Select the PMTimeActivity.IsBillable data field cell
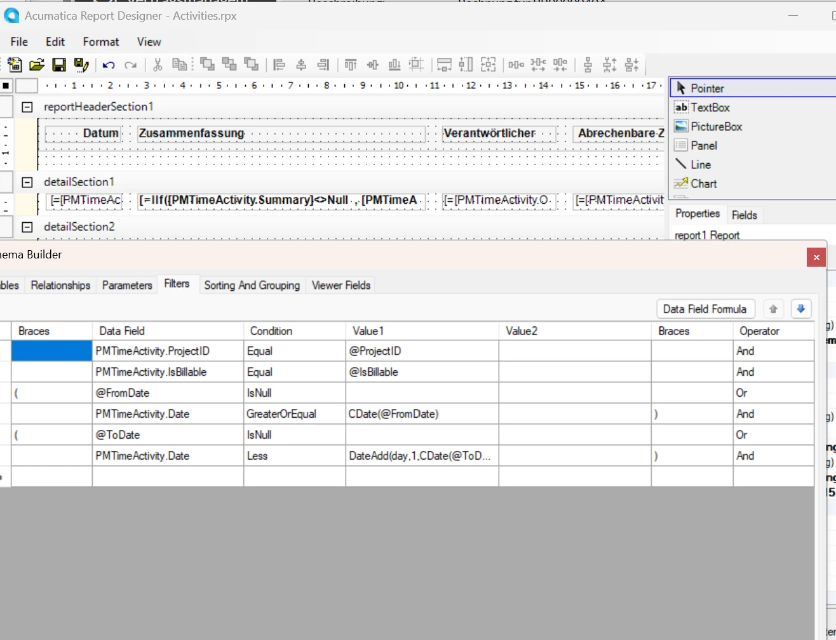The image size is (836, 640). (x=168, y=372)
